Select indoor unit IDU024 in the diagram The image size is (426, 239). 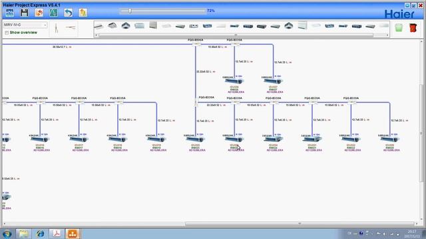pyautogui.click(x=273, y=139)
